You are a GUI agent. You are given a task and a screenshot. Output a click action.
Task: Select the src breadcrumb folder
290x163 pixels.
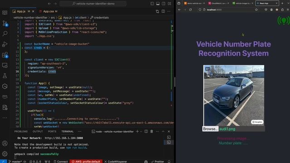53,18
